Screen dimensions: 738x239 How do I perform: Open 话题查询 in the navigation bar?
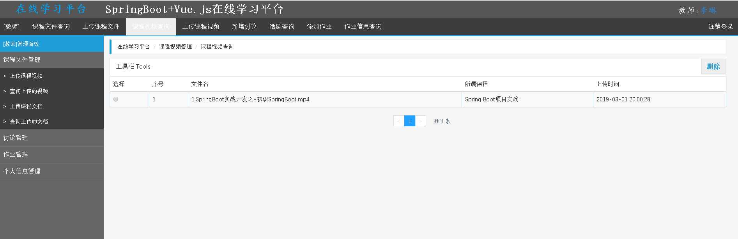click(282, 27)
